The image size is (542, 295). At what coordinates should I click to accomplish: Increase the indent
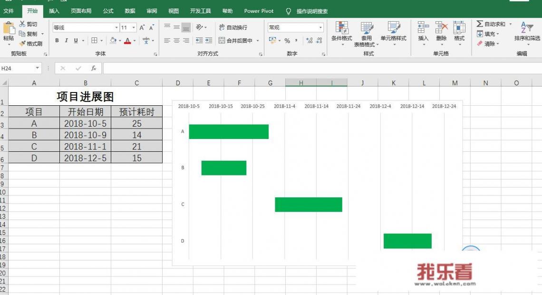pyautogui.click(x=209, y=41)
